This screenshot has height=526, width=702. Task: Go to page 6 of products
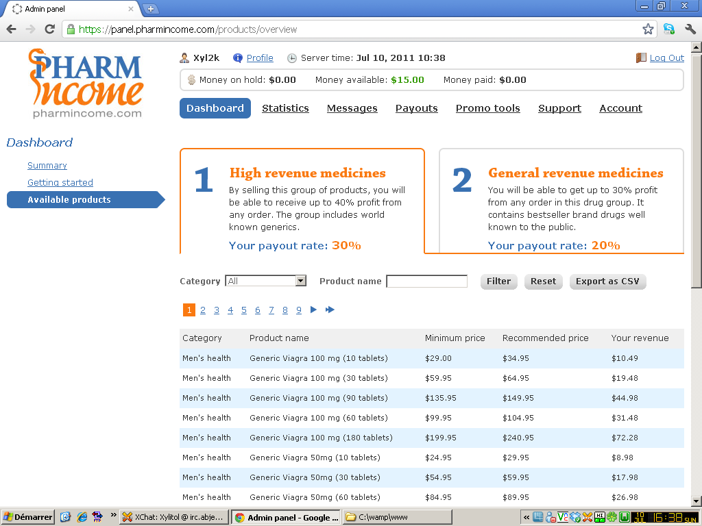point(258,310)
